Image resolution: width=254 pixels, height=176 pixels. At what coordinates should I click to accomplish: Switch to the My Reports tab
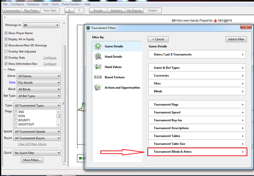coord(135,11)
